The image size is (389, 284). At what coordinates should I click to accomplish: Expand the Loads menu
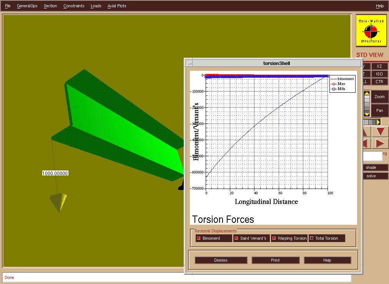click(x=96, y=6)
